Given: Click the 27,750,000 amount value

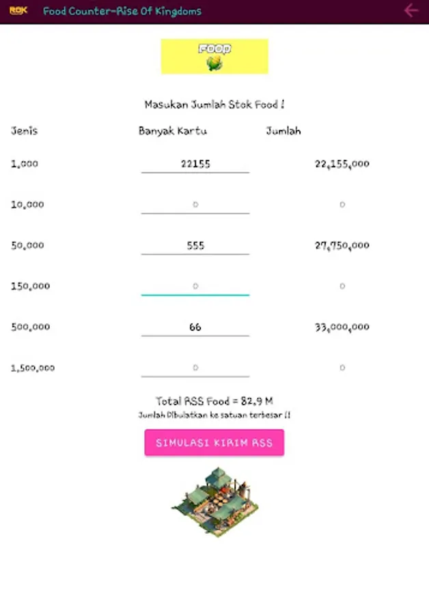Looking at the screenshot, I should (342, 245).
